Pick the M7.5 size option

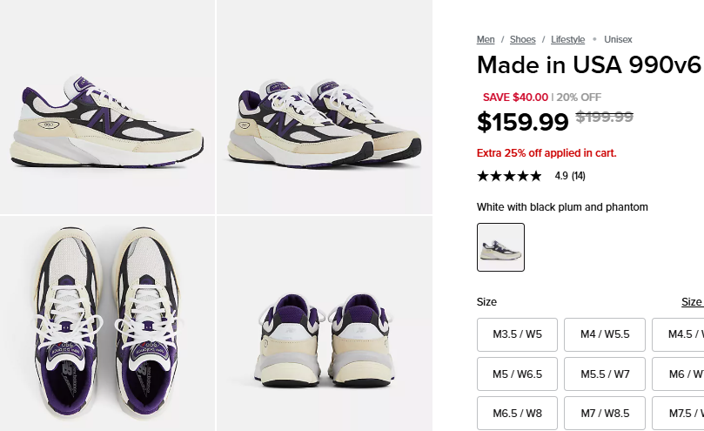tap(680, 413)
